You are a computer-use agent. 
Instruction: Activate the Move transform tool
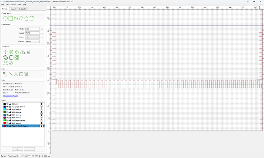point(6,52)
